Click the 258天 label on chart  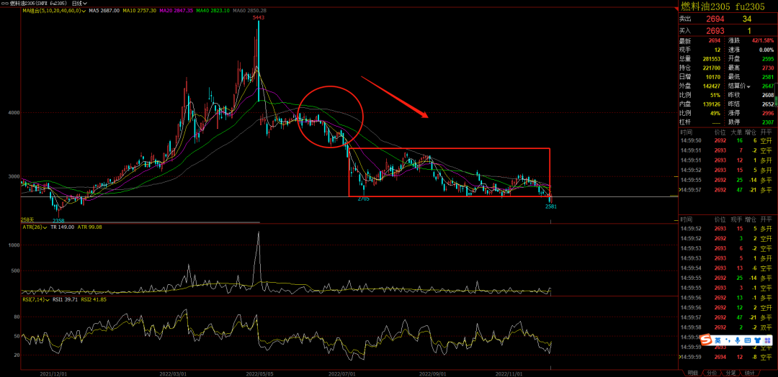click(27, 219)
